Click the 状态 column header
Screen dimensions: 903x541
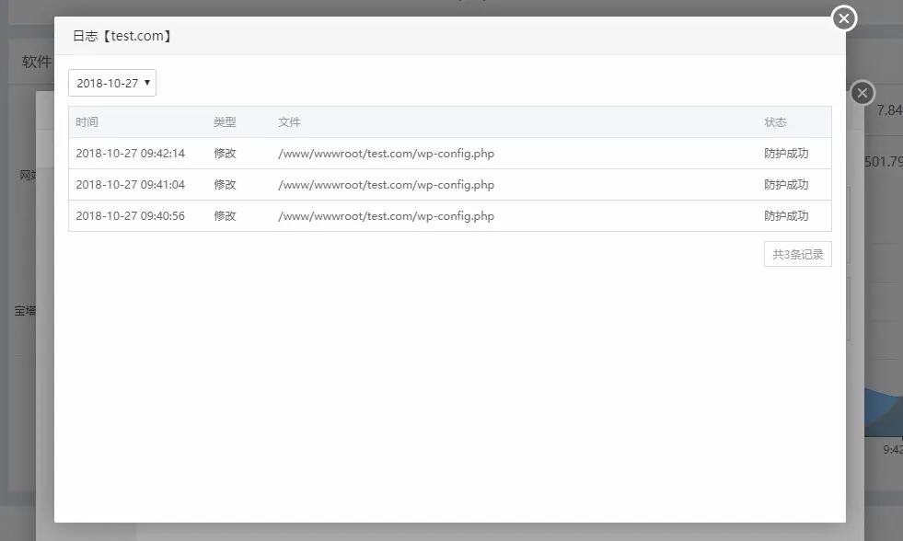pos(775,122)
